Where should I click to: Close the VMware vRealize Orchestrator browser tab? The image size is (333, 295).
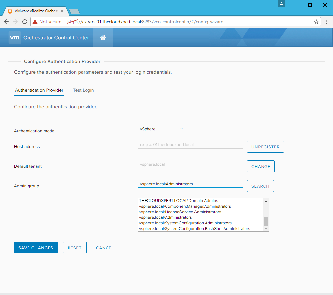coord(62,11)
